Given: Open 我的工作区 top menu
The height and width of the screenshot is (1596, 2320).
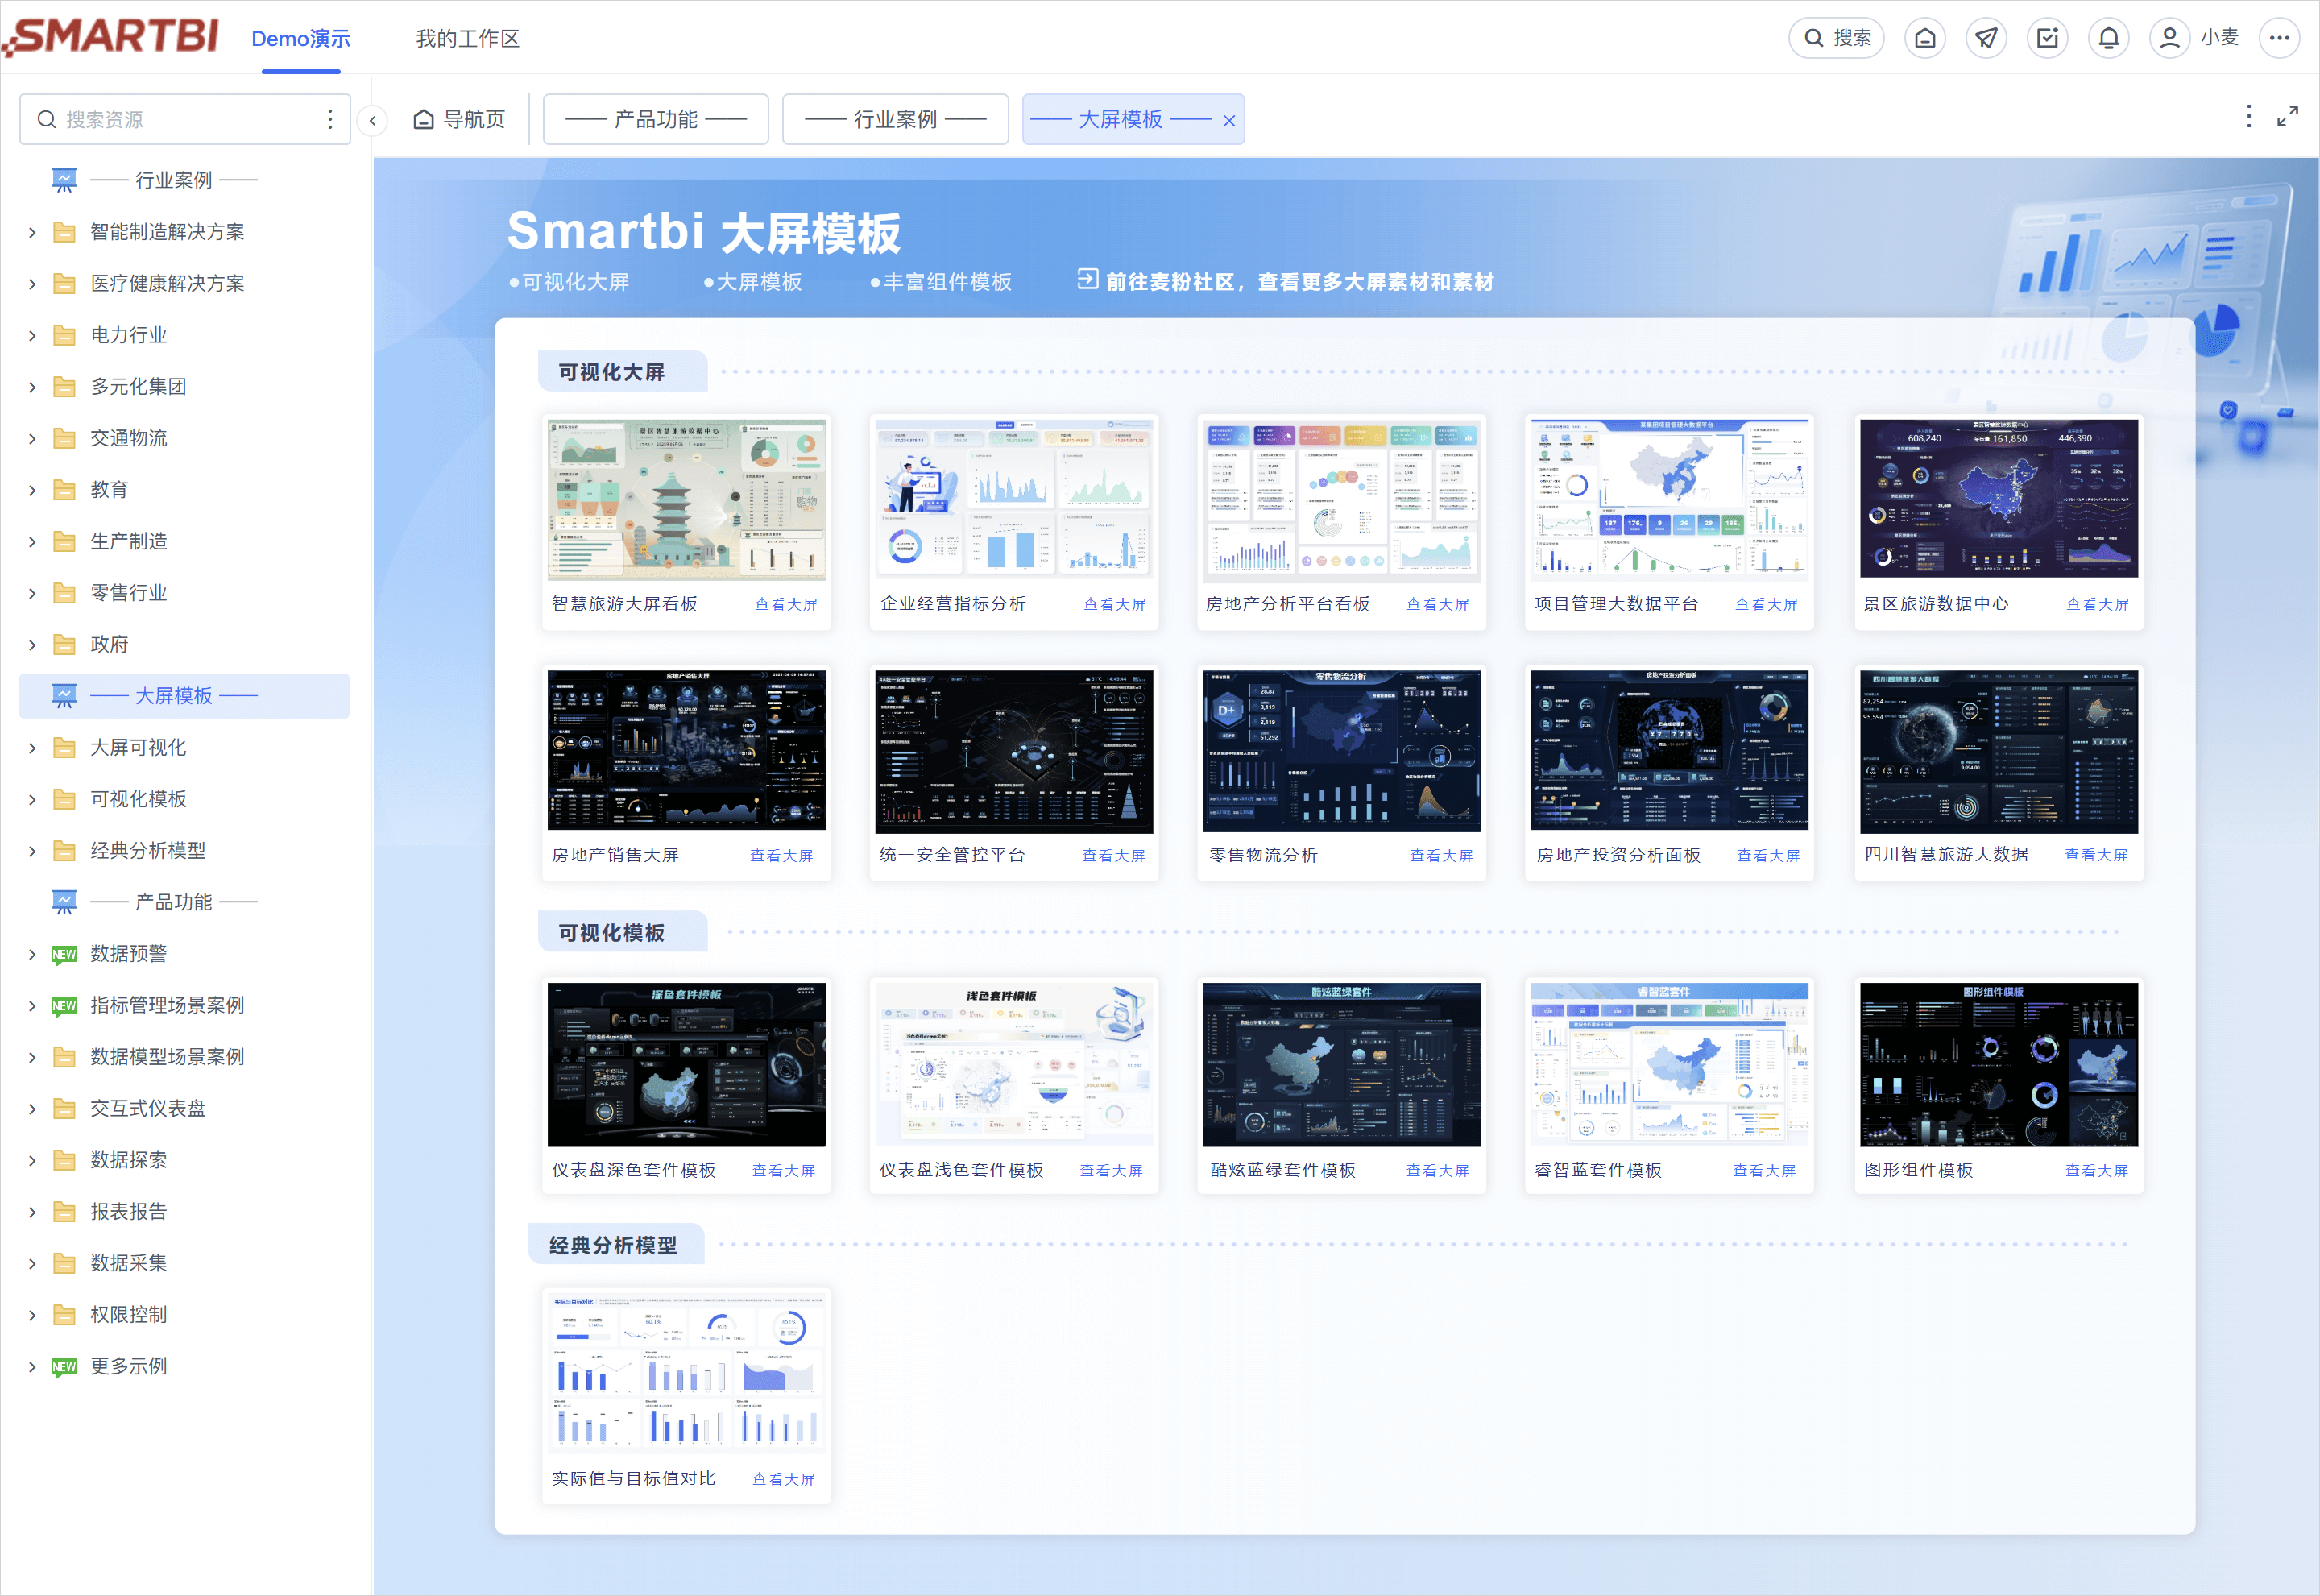Looking at the screenshot, I should point(468,38).
